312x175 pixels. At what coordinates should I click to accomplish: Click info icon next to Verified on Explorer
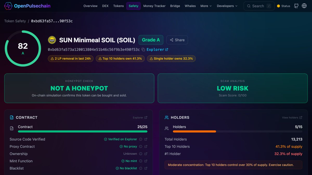coord(141,139)
